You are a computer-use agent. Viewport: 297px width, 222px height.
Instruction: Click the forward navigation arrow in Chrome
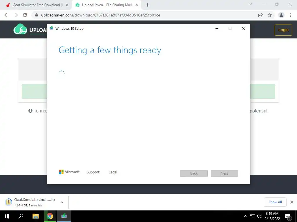tap(16, 15)
